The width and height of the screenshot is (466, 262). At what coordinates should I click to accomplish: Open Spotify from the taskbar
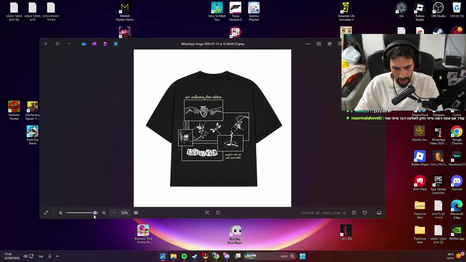pyautogui.click(x=184, y=256)
